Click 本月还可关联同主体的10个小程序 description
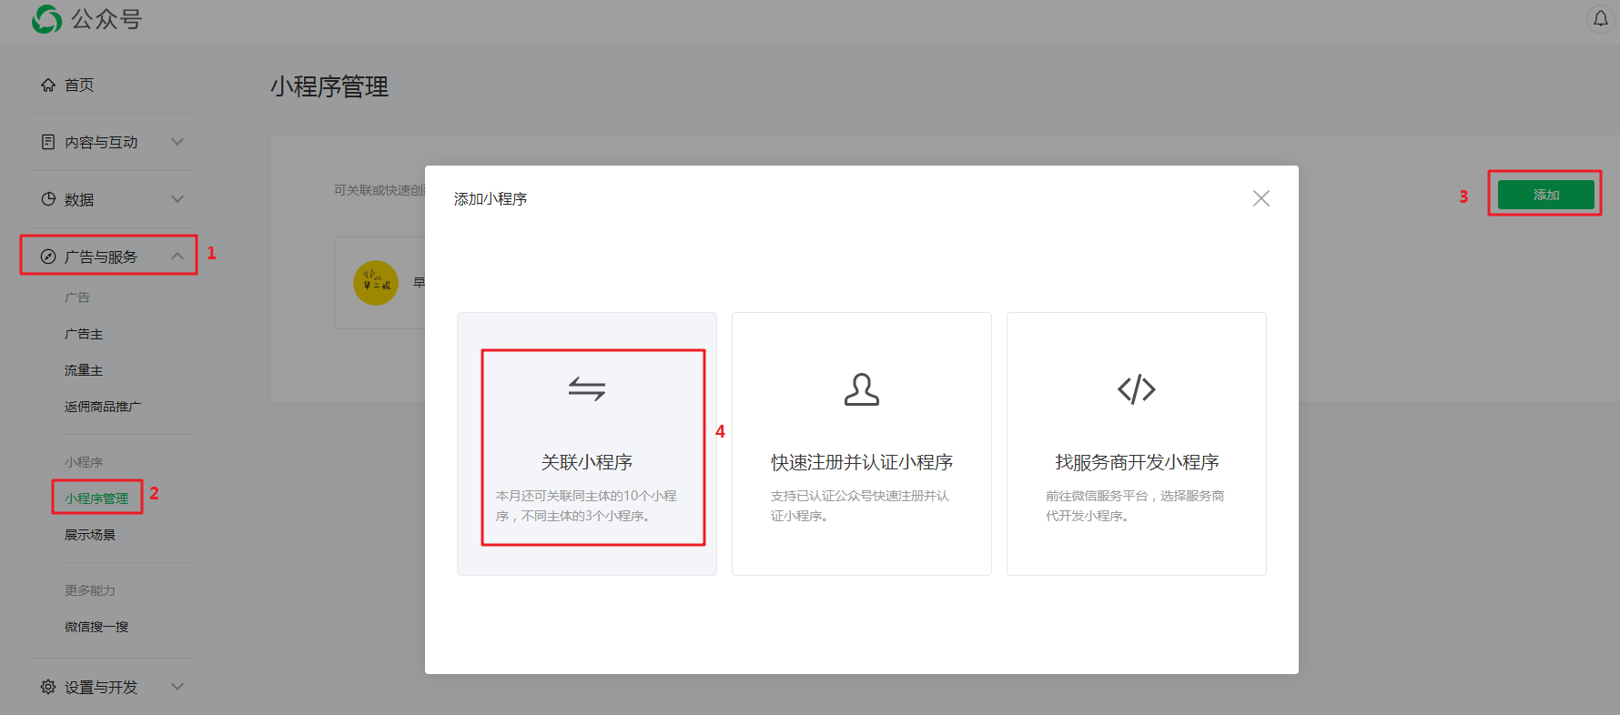This screenshot has height=715, width=1620. click(x=587, y=506)
